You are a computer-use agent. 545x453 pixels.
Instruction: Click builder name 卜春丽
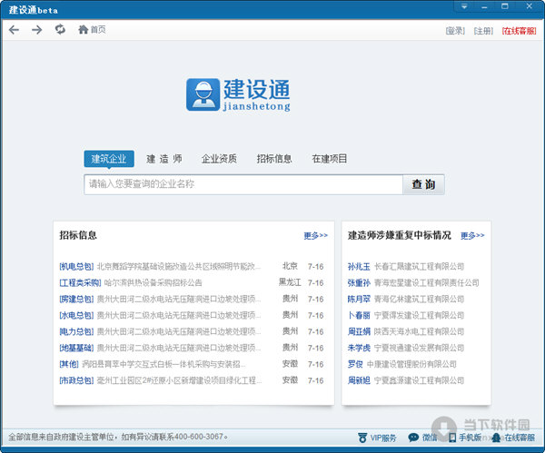359,315
